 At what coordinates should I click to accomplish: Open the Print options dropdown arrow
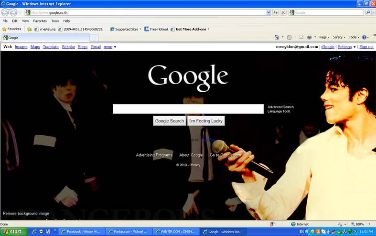coord(315,37)
